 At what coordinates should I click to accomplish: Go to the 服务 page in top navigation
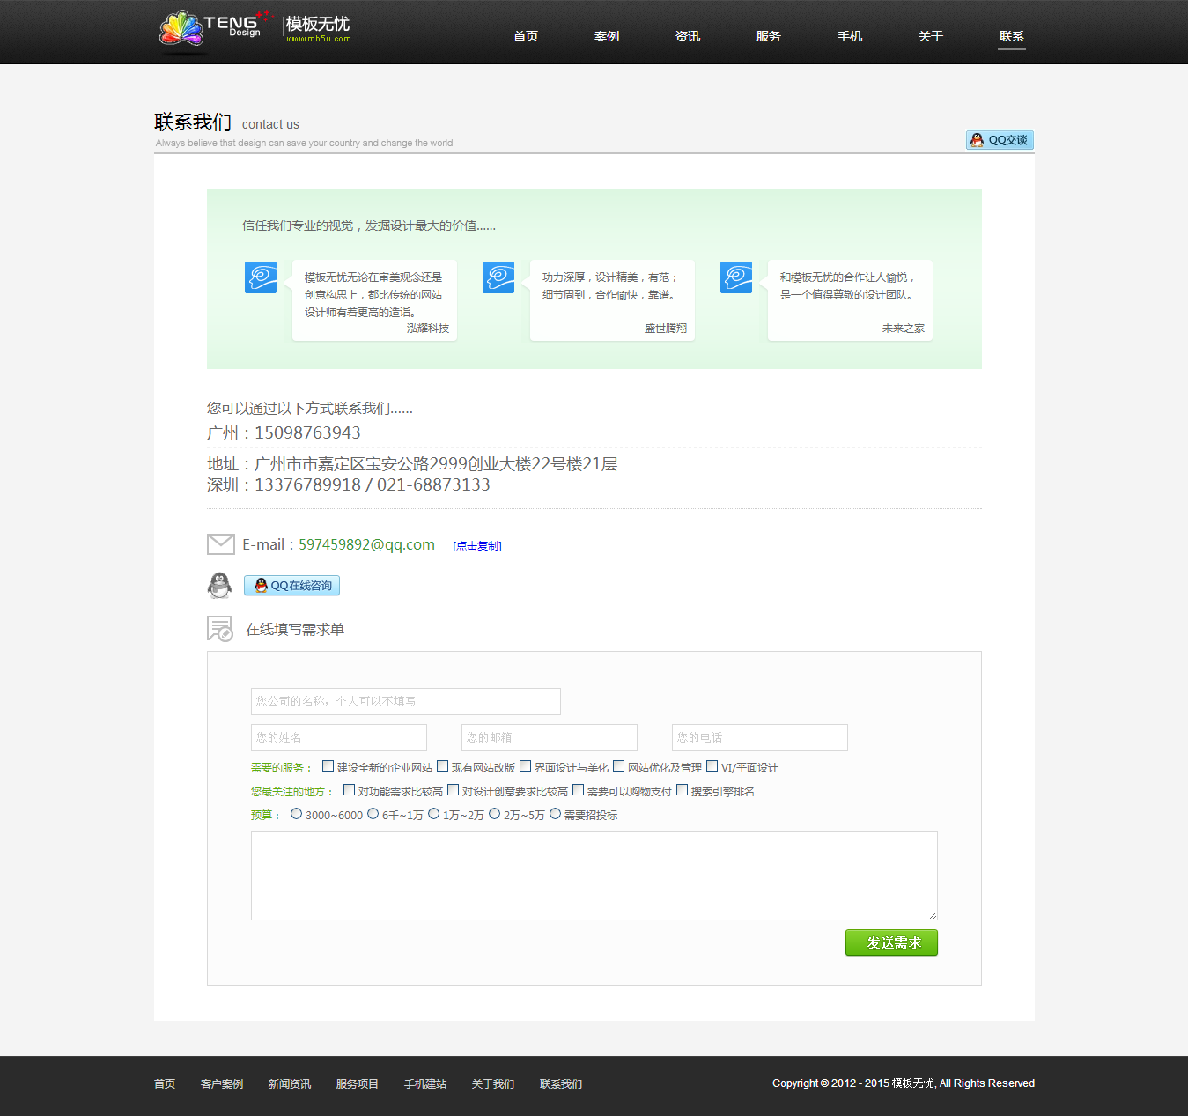769,36
